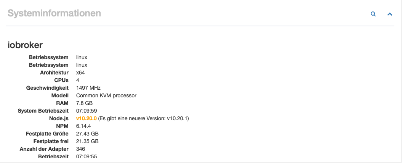The width and height of the screenshot is (402, 163).
Task: Select the Anzahl der Adapter value 346
Action: click(81, 149)
